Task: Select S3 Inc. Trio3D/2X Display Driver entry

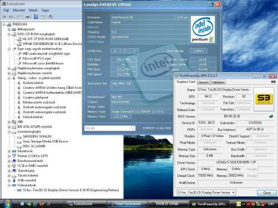Action: click(71, 190)
